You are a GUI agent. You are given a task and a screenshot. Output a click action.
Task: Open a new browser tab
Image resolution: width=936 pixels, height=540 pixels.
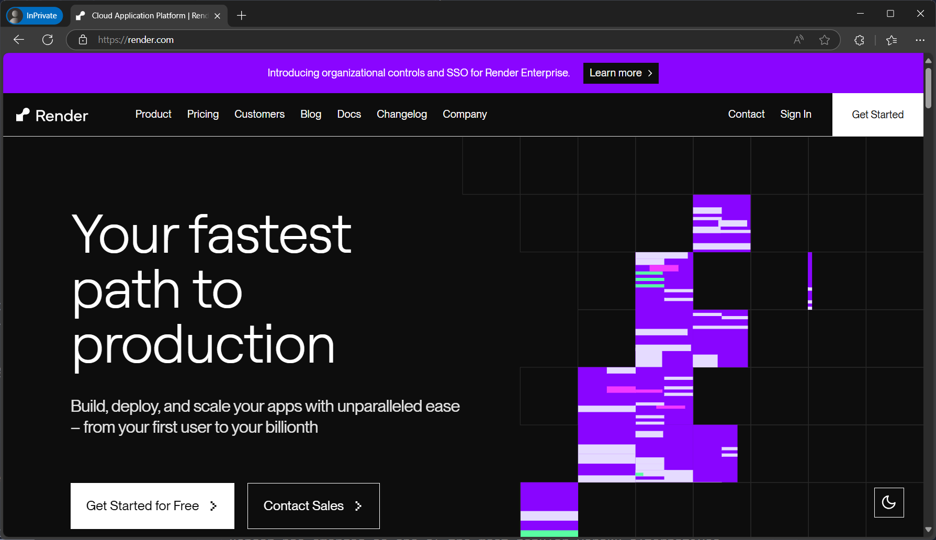(242, 16)
